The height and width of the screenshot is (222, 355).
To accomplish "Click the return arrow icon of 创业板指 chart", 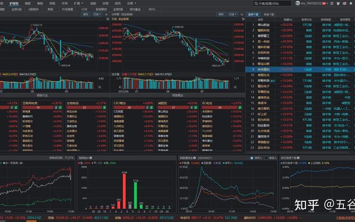I will click(243, 19).
